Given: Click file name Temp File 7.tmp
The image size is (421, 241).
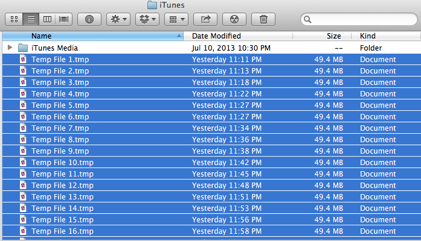Looking at the screenshot, I should (60, 128).
